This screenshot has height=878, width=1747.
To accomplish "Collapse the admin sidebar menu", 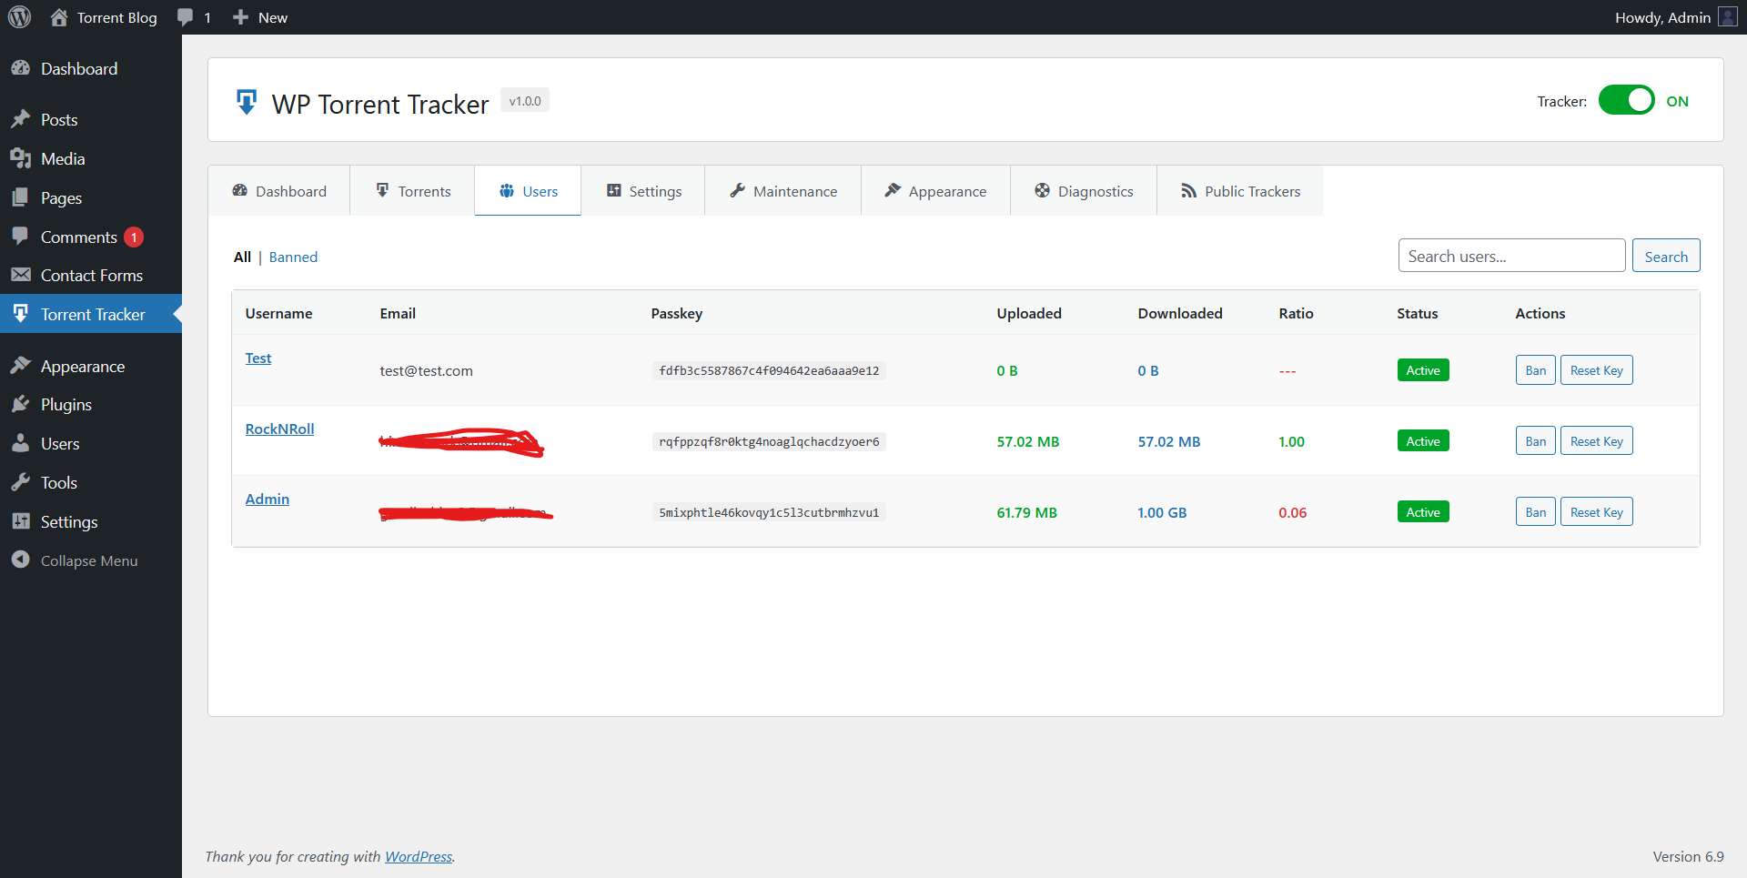I will point(22,560).
